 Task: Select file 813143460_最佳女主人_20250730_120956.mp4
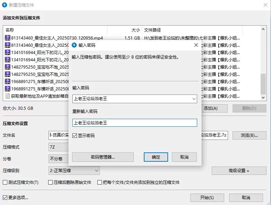(57, 38)
